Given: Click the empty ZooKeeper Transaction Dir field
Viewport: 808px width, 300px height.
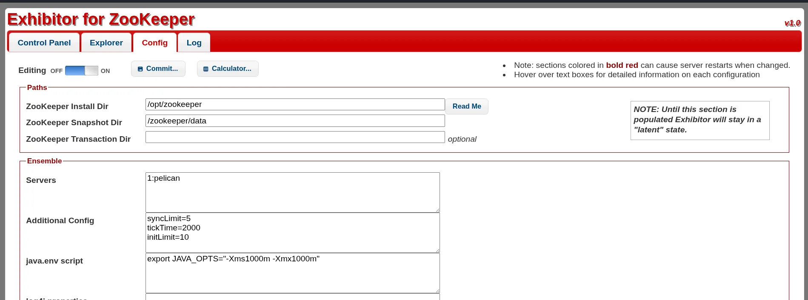Looking at the screenshot, I should click(x=295, y=137).
